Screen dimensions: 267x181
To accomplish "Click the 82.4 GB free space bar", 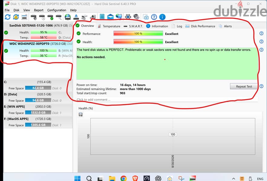I will (38, 88).
